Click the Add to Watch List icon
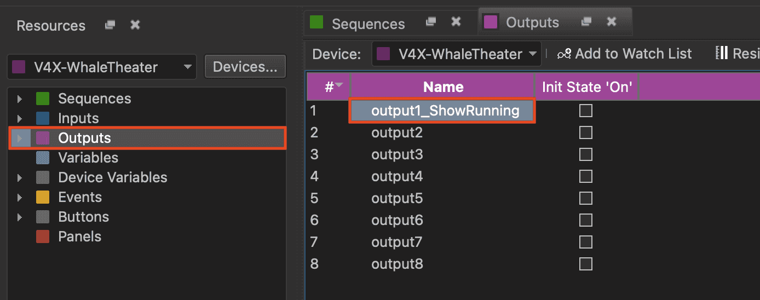 point(564,54)
